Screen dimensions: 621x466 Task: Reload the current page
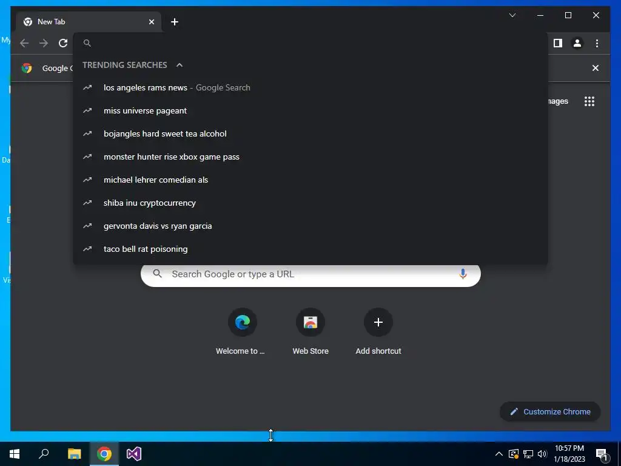point(63,43)
